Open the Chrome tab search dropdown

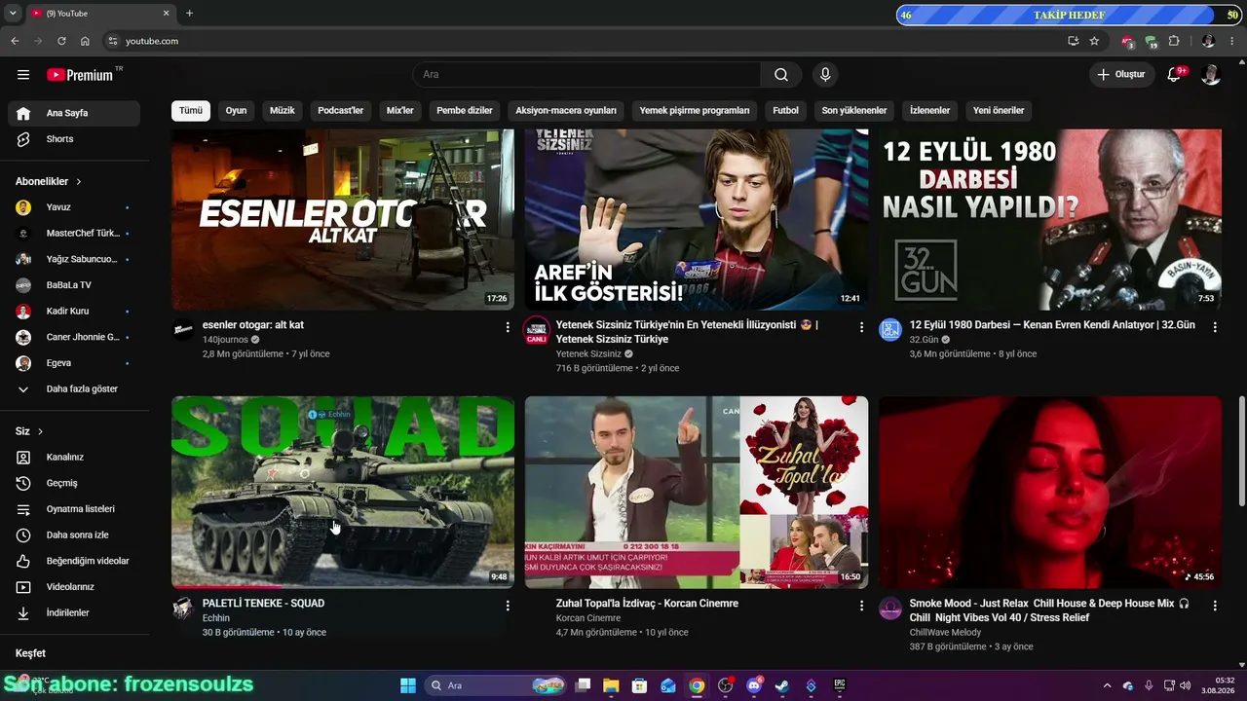point(13,14)
